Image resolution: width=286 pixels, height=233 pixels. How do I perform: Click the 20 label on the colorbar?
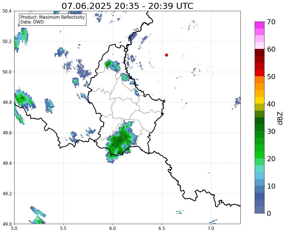click(271, 159)
